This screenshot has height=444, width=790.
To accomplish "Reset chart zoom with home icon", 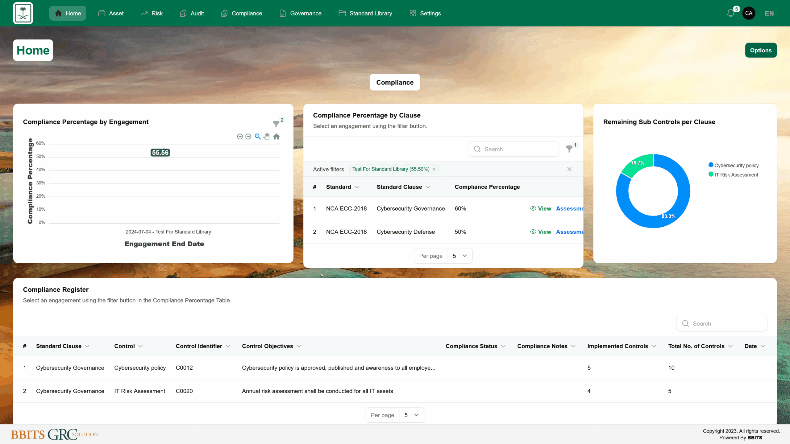I will click(x=276, y=137).
